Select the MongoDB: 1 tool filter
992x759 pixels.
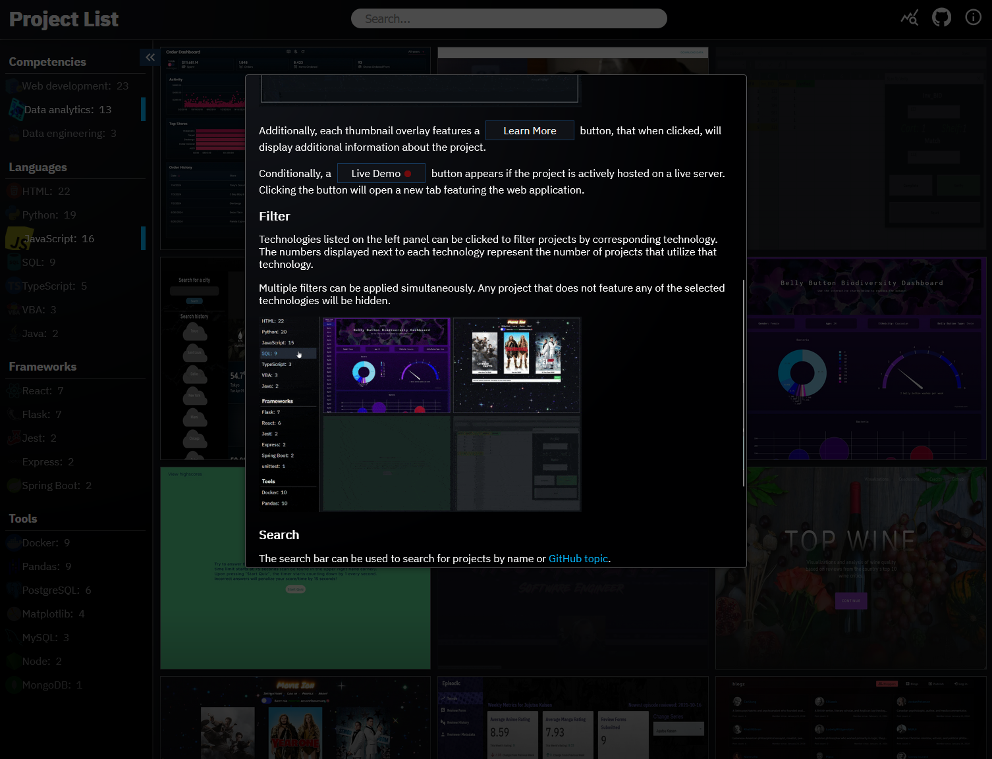pyautogui.click(x=75, y=685)
